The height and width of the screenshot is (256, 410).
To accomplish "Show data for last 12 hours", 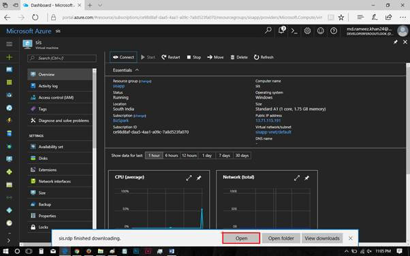I will click(x=189, y=155).
